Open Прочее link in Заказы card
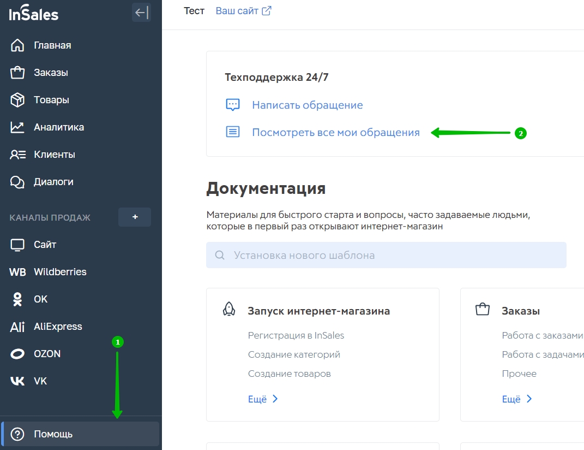Viewport: 584px width, 450px height. [x=519, y=374]
